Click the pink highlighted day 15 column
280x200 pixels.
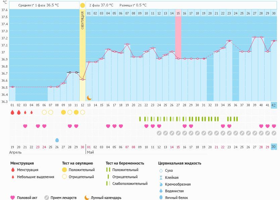178,37
